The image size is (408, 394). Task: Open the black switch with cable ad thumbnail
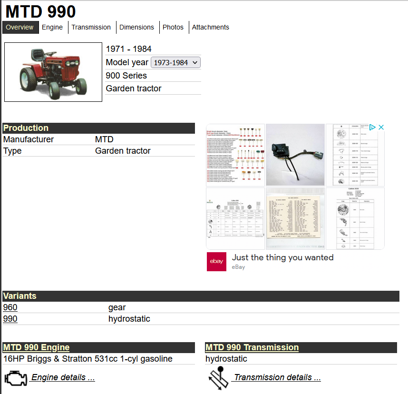[295, 155]
